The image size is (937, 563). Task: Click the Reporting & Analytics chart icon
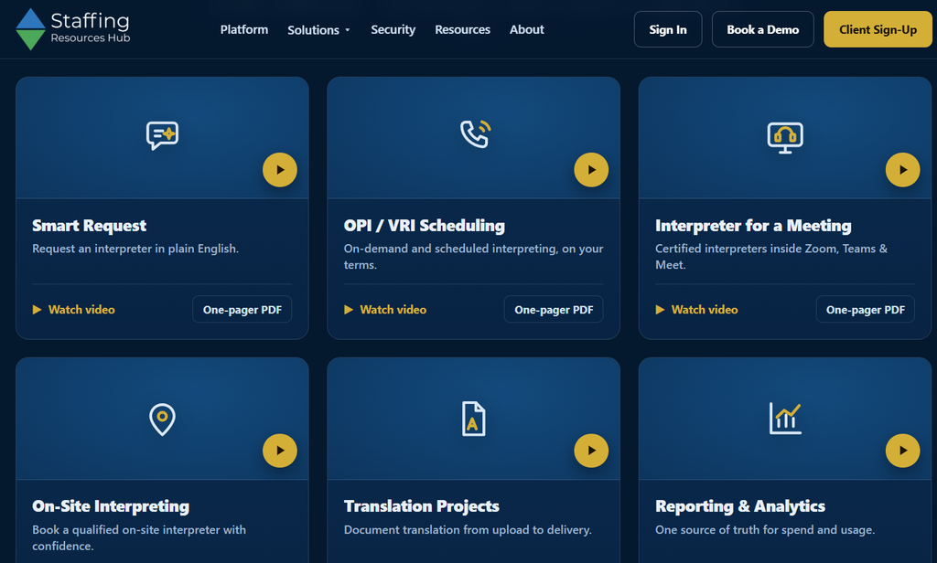coord(784,418)
